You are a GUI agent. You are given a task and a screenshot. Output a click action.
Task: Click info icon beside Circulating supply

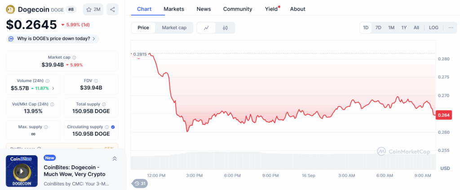pos(107,127)
